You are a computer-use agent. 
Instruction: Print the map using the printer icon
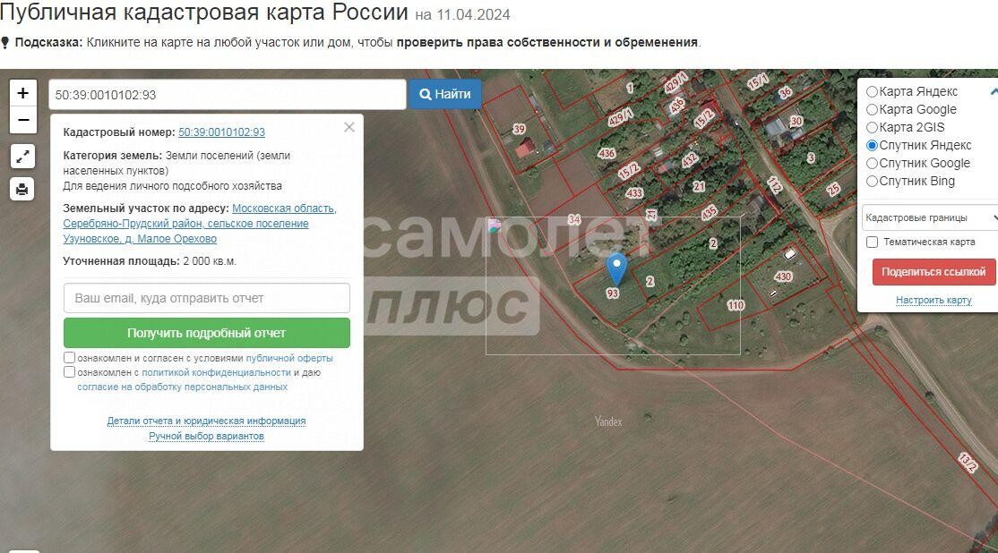pyautogui.click(x=22, y=190)
